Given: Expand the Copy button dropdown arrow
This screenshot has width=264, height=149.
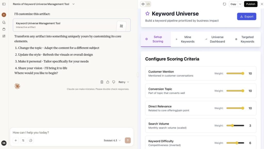Looking at the screenshot, I should coord(240,4).
